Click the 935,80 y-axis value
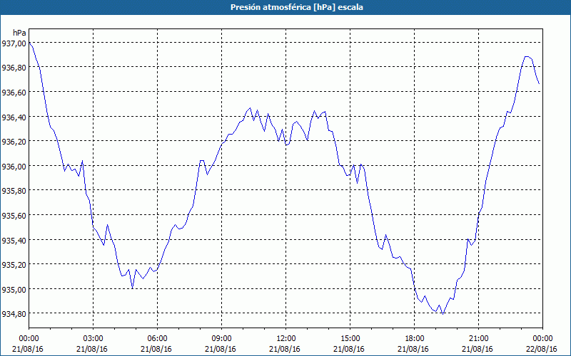Screen dimensions: 571x356 point(14,191)
